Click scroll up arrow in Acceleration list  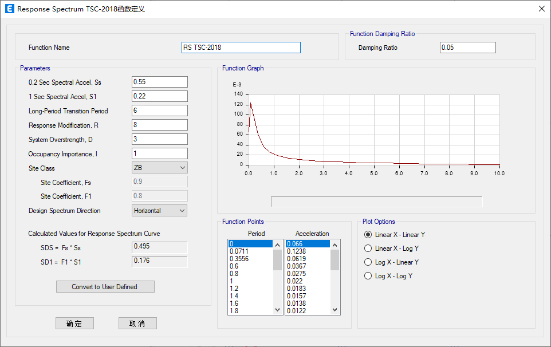point(335,245)
